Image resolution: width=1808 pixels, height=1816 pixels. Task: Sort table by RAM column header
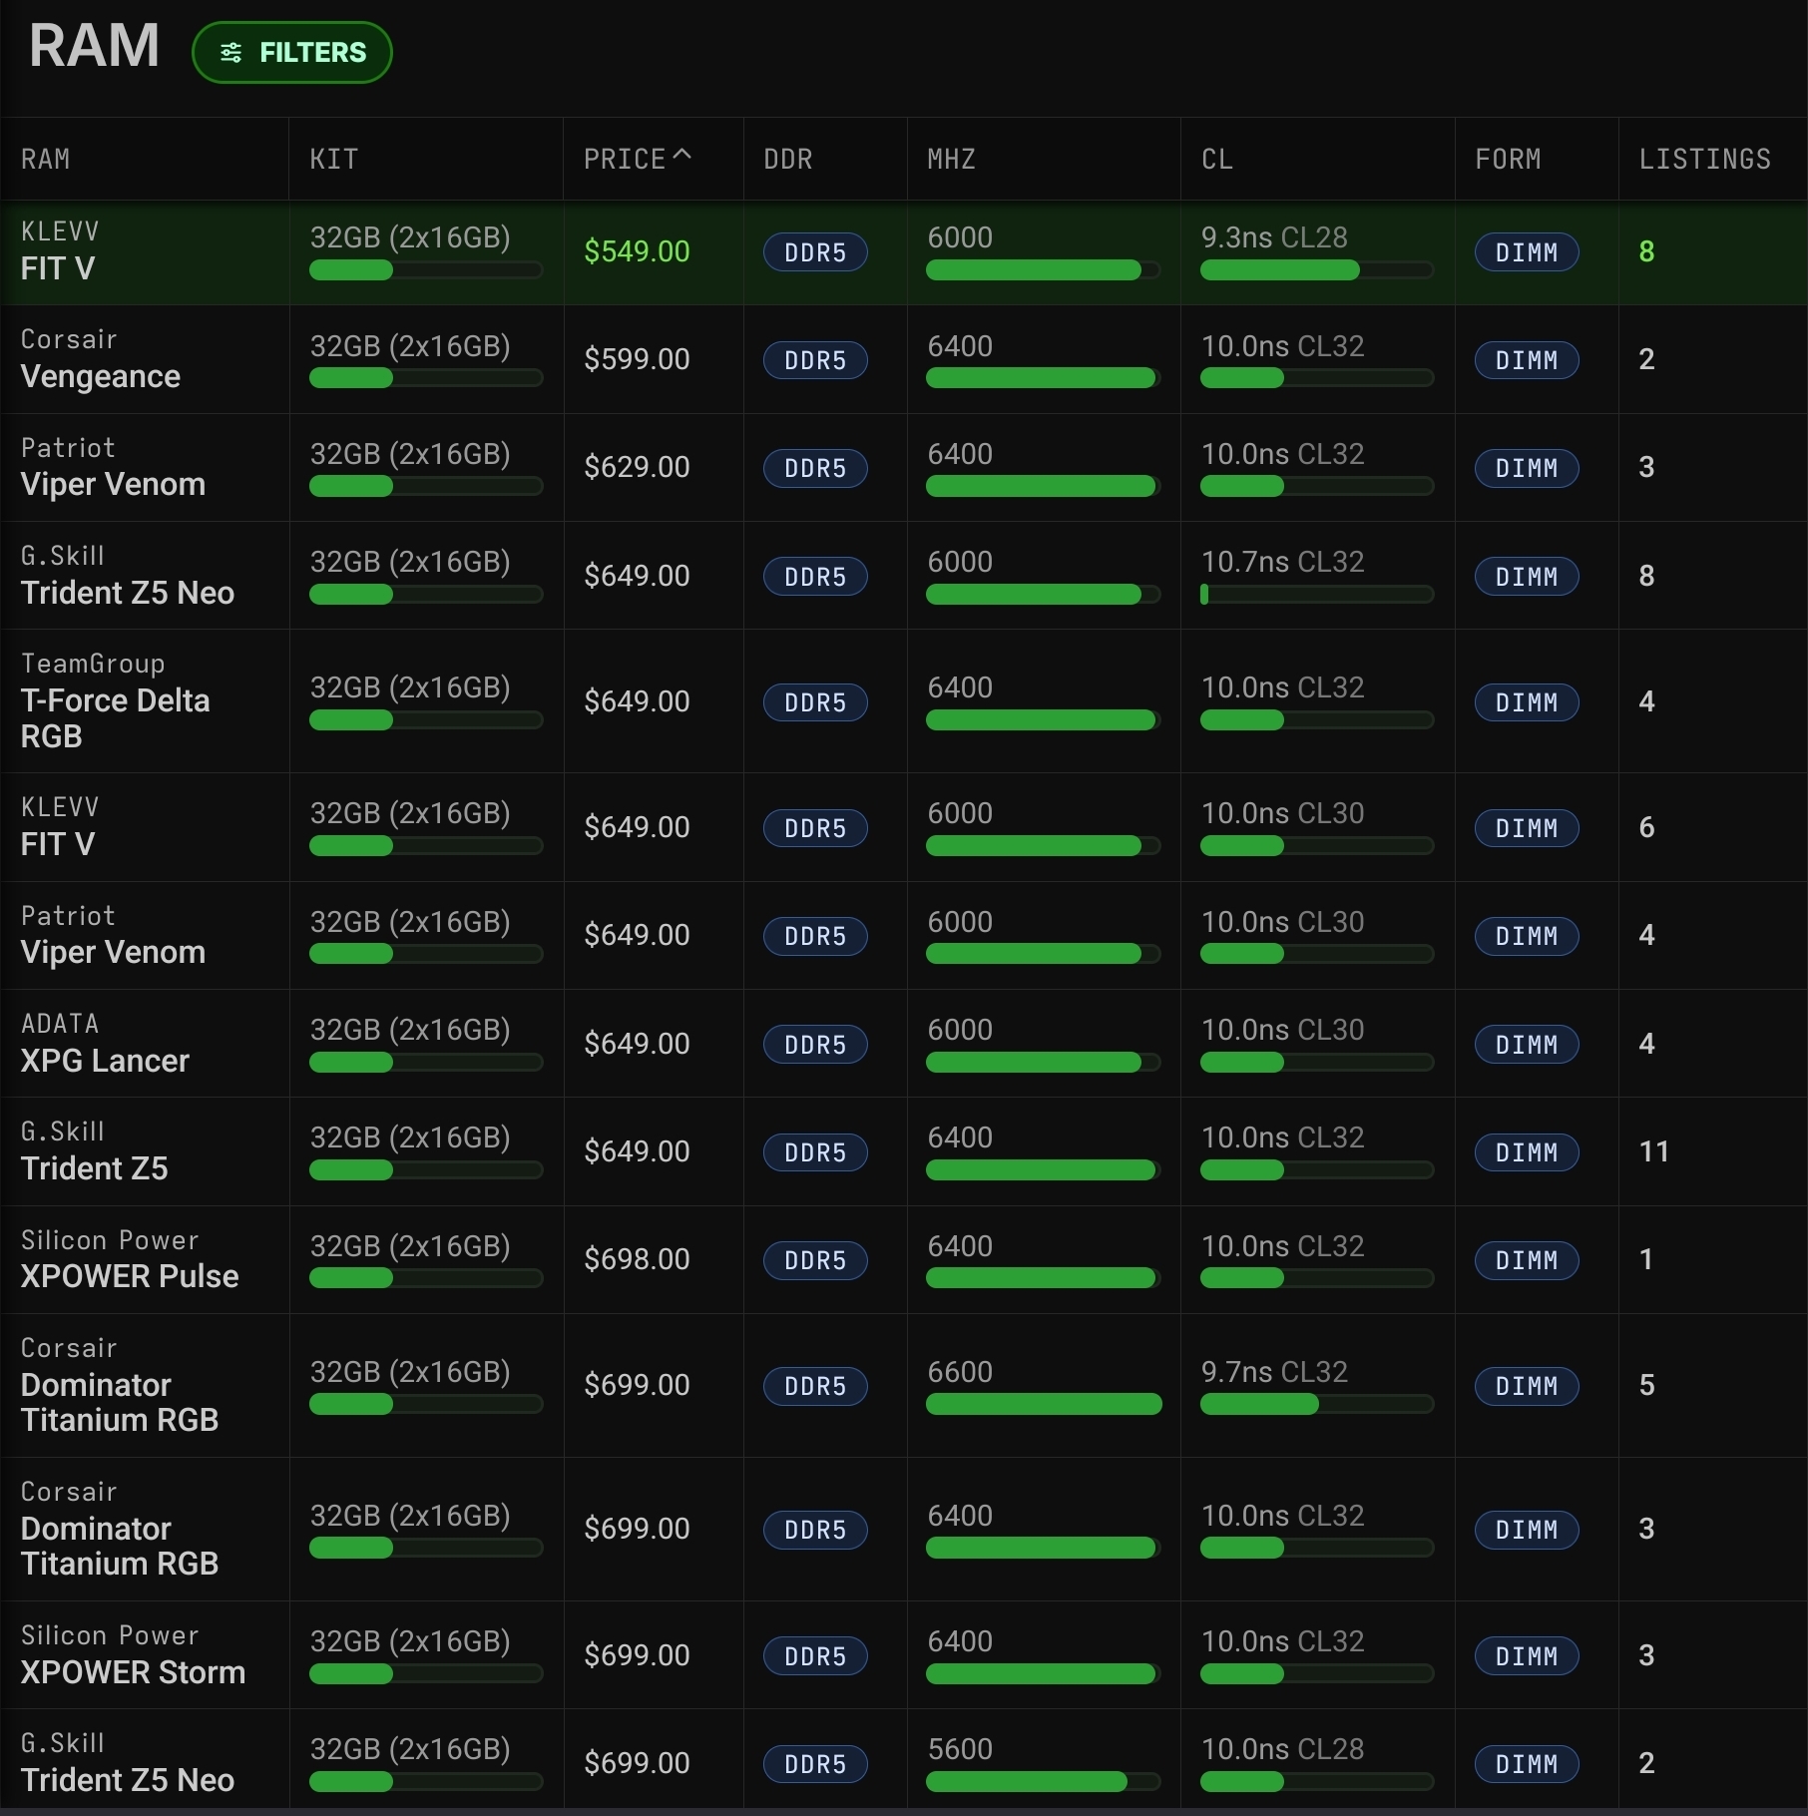46,160
